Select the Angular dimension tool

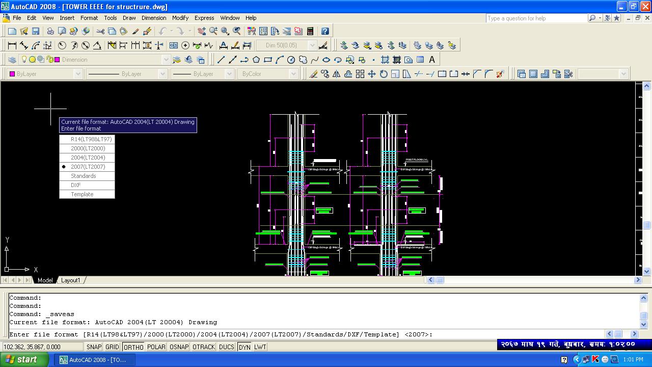click(x=97, y=45)
